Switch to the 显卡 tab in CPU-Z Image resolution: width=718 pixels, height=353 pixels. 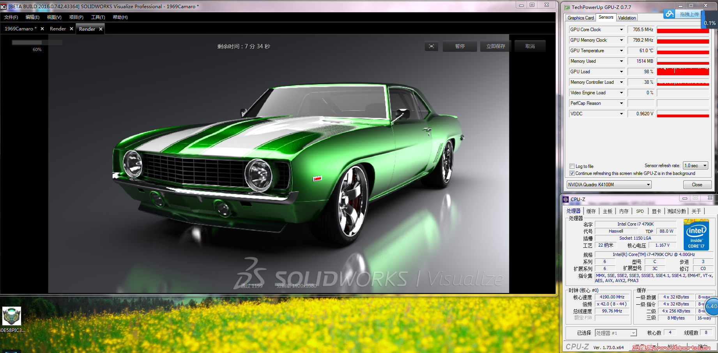(656, 211)
